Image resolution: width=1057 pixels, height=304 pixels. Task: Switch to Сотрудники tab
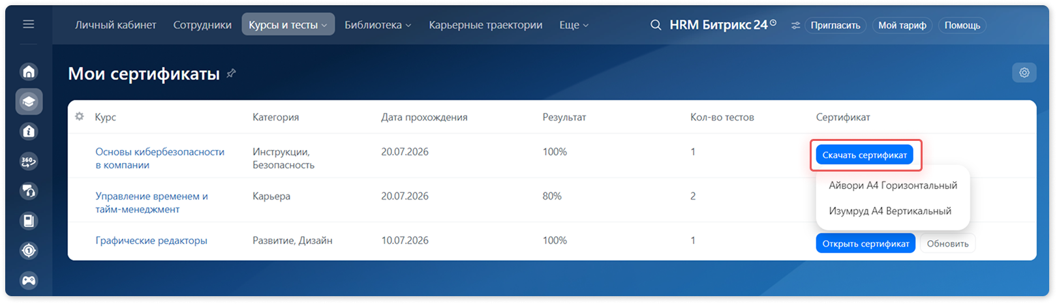click(202, 25)
